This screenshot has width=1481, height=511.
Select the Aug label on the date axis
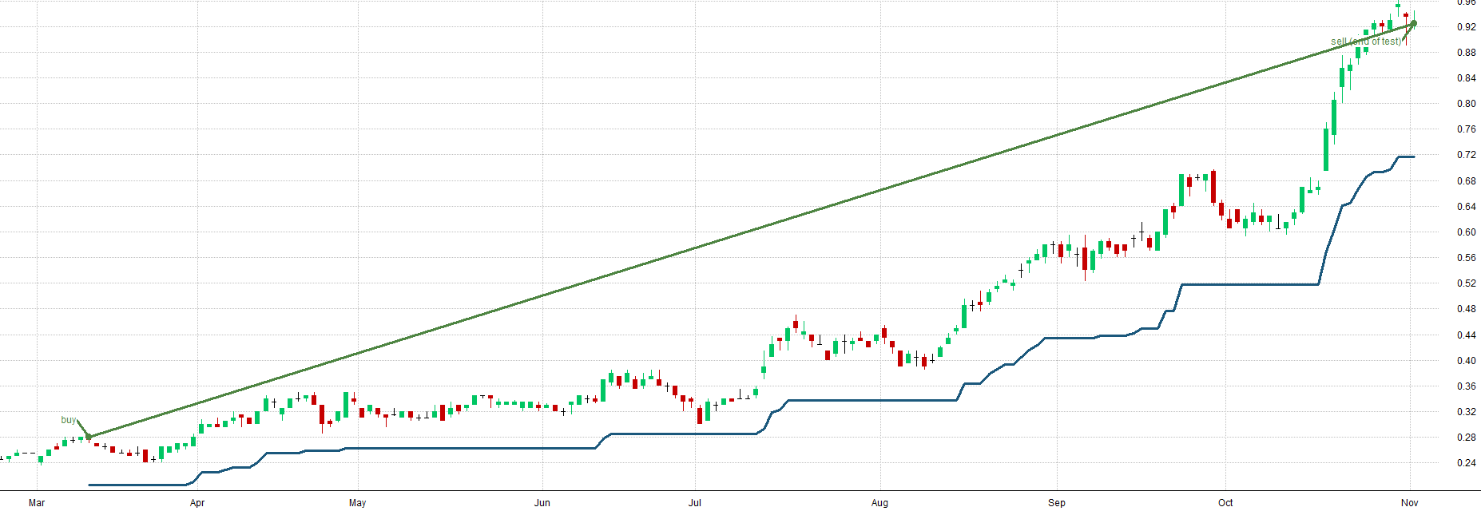879,503
